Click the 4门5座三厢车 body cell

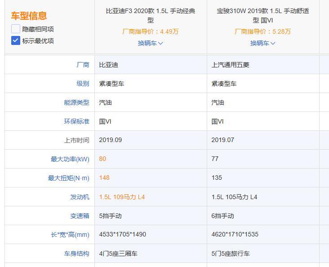click(x=151, y=254)
